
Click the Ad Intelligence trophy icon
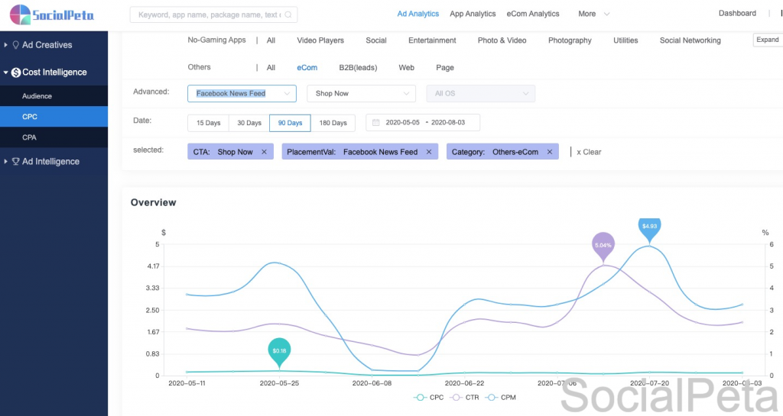click(x=16, y=161)
